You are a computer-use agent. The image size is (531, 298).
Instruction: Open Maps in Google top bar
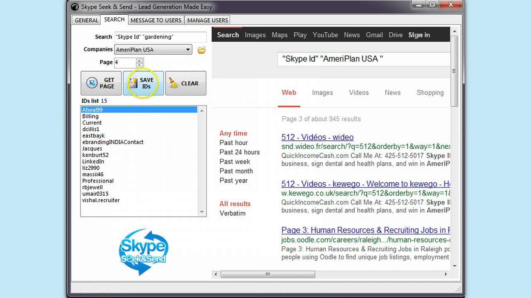click(x=280, y=35)
